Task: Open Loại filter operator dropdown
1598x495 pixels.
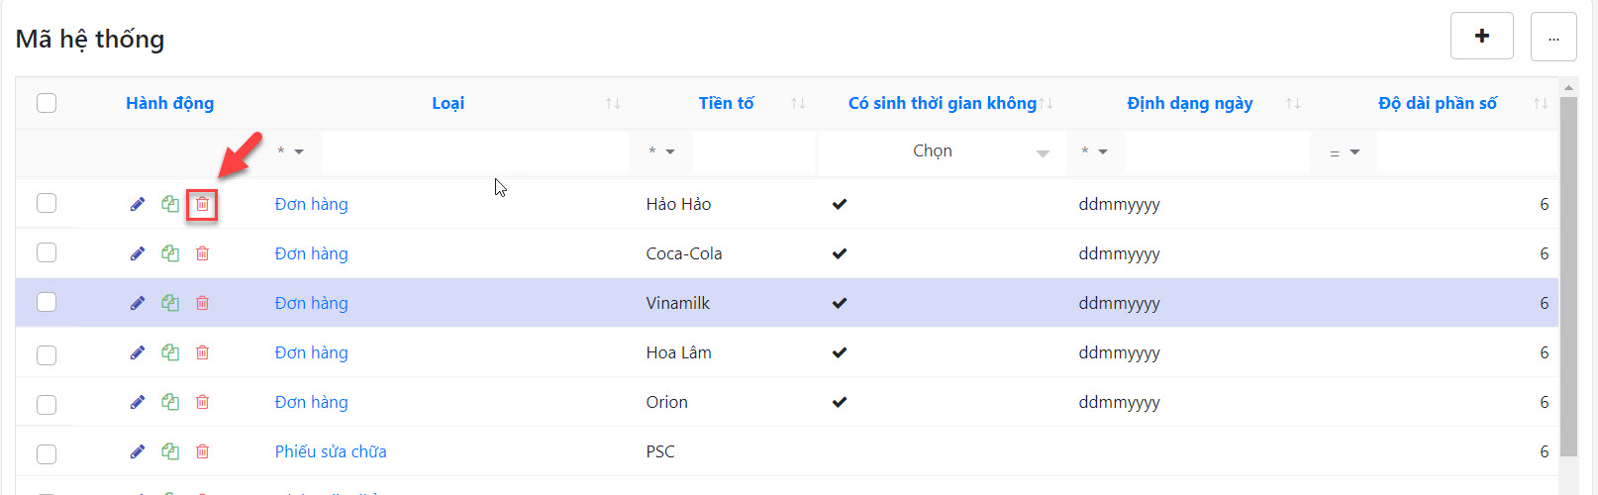Action: pos(290,151)
